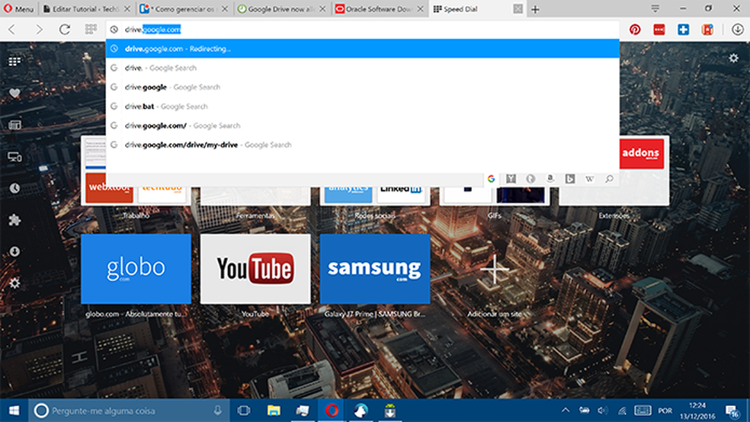The image size is (750, 422).
Task: Close the Oracle Software tab
Action: click(x=420, y=9)
